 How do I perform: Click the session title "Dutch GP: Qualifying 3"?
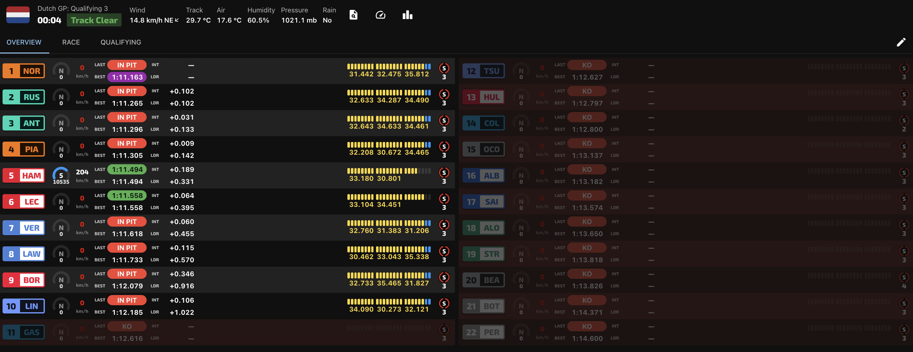click(x=73, y=9)
